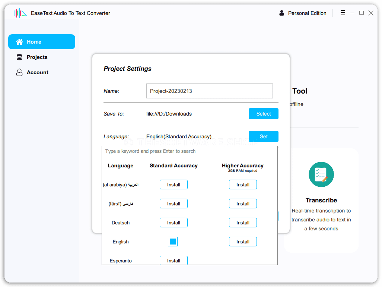The height and width of the screenshot is (287, 382).
Task: Maximize the EaseText window
Action: pyautogui.click(x=362, y=13)
